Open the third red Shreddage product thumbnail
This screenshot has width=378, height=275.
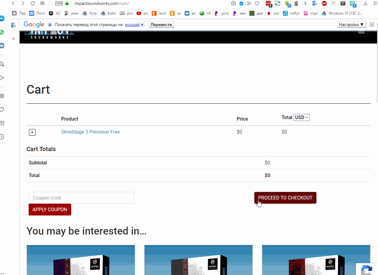point(316,260)
